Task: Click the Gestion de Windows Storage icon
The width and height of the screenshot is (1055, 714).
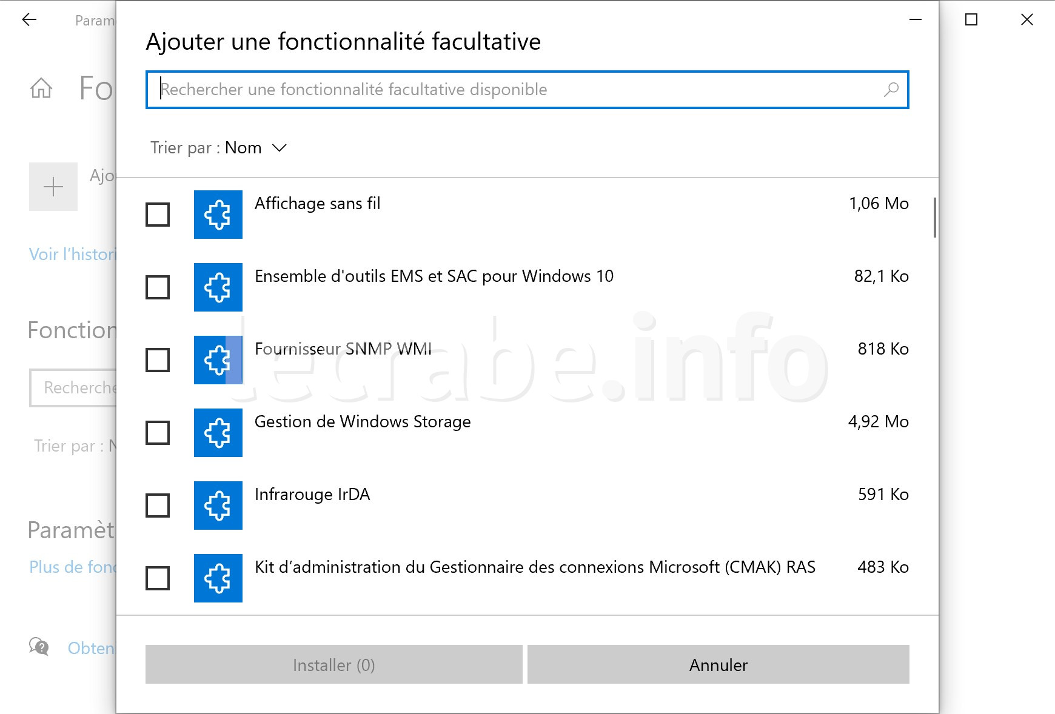Action: [x=218, y=433]
